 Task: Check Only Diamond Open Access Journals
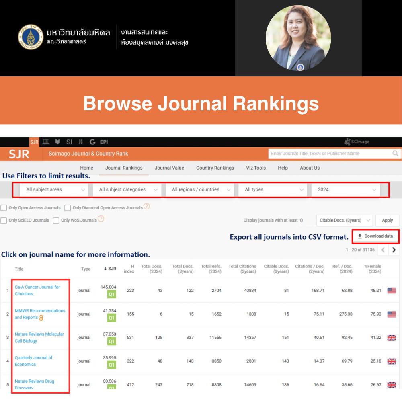click(x=68, y=208)
